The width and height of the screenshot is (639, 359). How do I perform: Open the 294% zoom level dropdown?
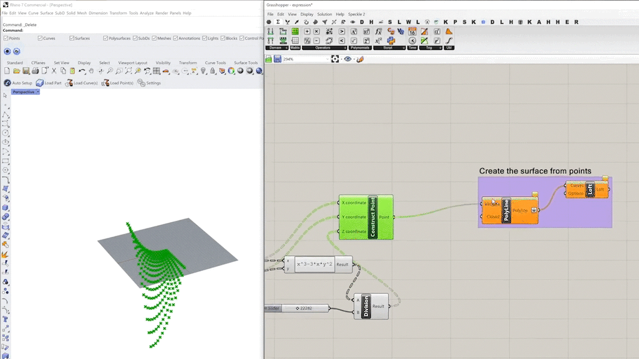[x=327, y=59]
